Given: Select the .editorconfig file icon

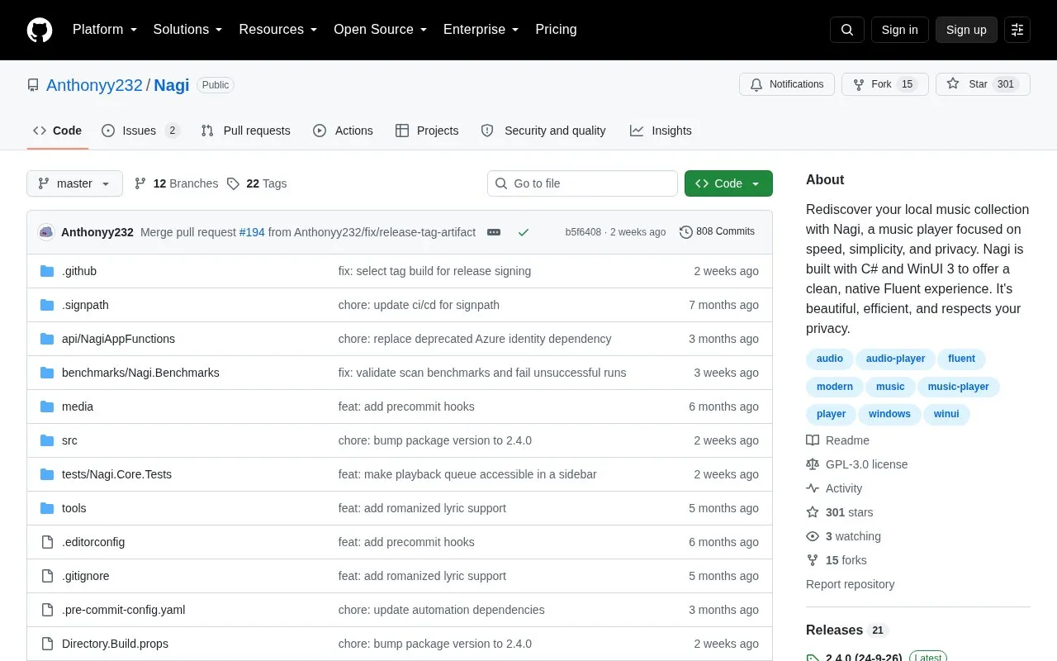Looking at the screenshot, I should pyautogui.click(x=47, y=542).
